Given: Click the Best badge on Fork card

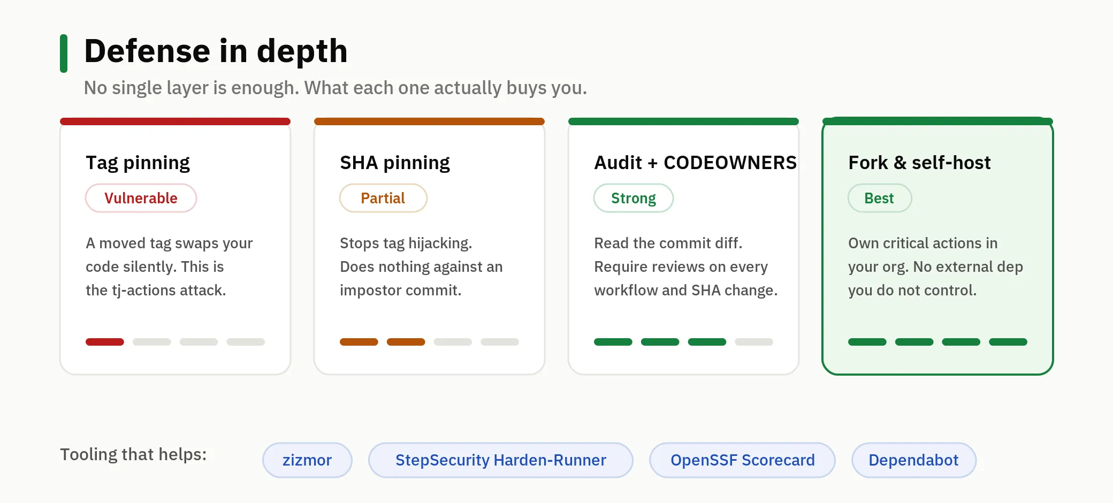Looking at the screenshot, I should [879, 198].
